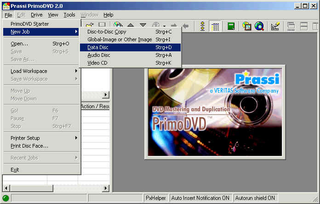The height and width of the screenshot is (204, 320).
Task: Click the down triangle toolbar icon
Action: (x=143, y=25)
